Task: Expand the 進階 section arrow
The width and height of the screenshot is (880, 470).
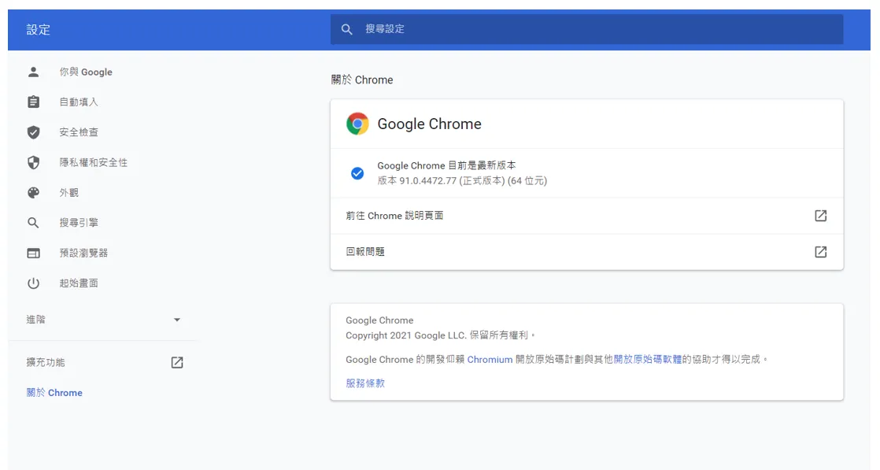Action: (x=177, y=320)
